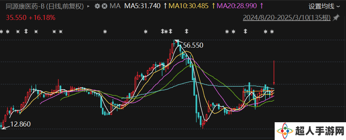346x140 pixels.
Task: Expand the small triangle after 同源康医药-B title
Action: (x=88, y=6)
